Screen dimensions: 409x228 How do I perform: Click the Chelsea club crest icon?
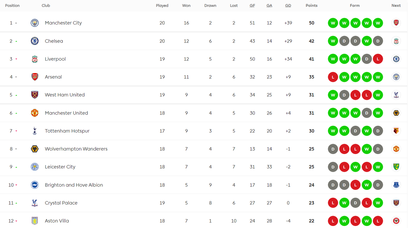[34, 41]
